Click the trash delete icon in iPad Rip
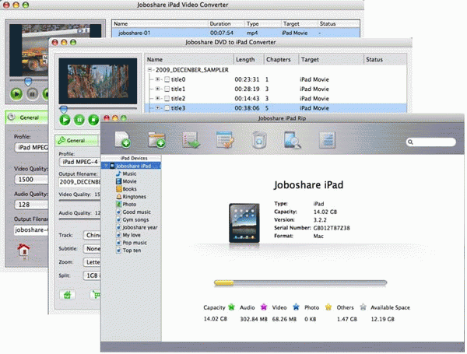The width and height of the screenshot is (467, 354). point(259,139)
